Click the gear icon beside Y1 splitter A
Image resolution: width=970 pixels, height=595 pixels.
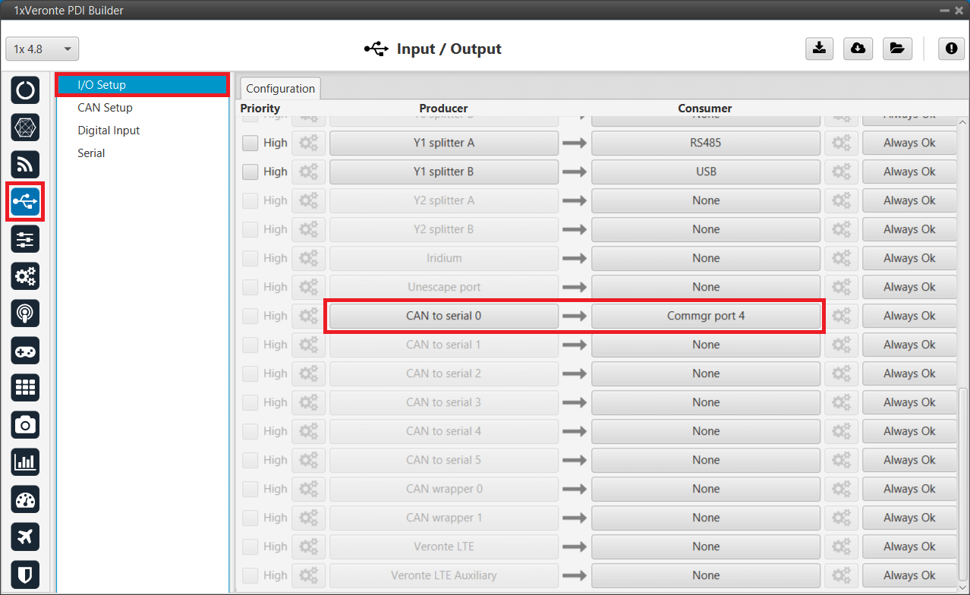[308, 143]
